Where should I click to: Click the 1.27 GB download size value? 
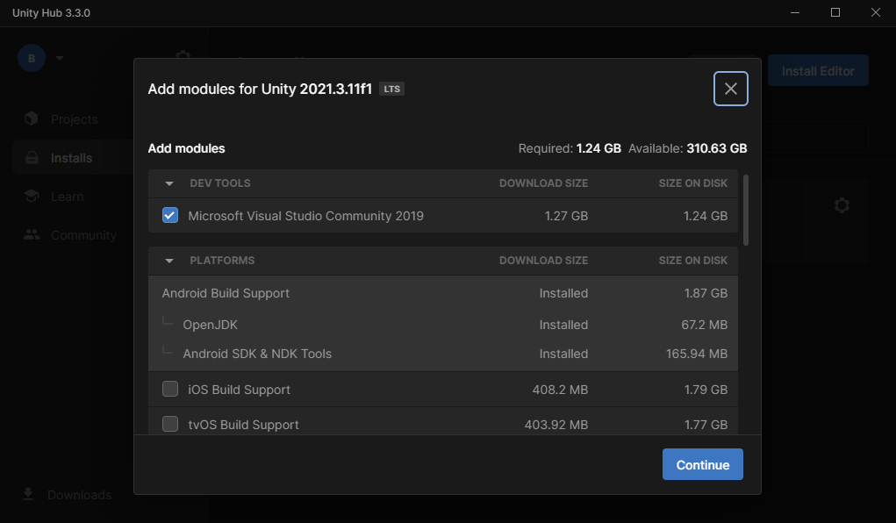tap(566, 216)
